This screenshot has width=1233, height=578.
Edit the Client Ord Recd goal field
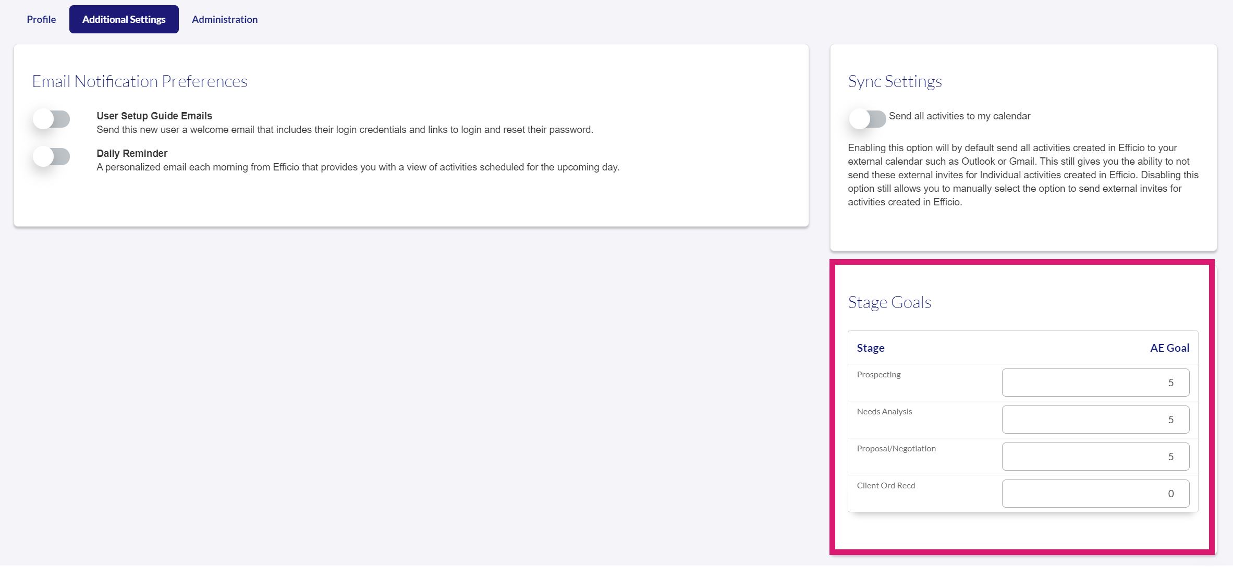(x=1095, y=494)
